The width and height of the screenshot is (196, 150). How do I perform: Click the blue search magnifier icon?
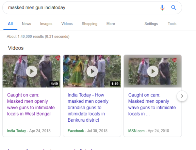[x=174, y=7]
